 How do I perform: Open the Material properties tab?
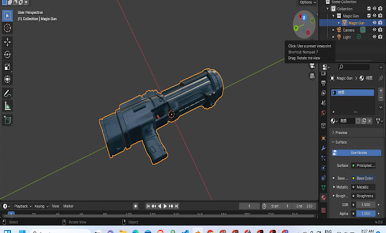pyautogui.click(x=324, y=198)
